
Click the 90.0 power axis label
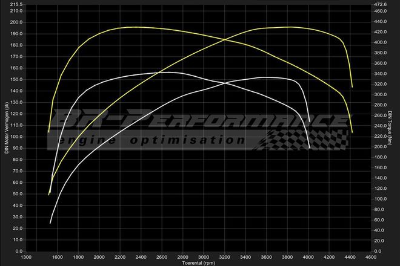point(17,148)
